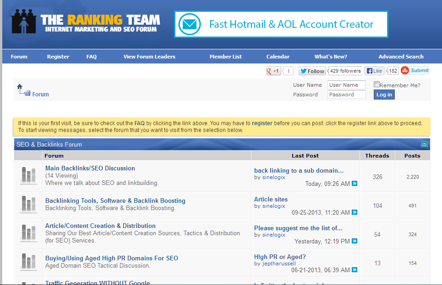Click the FAQ link in yellow notice
Viewport: 442px width, 285px height.
(140, 123)
